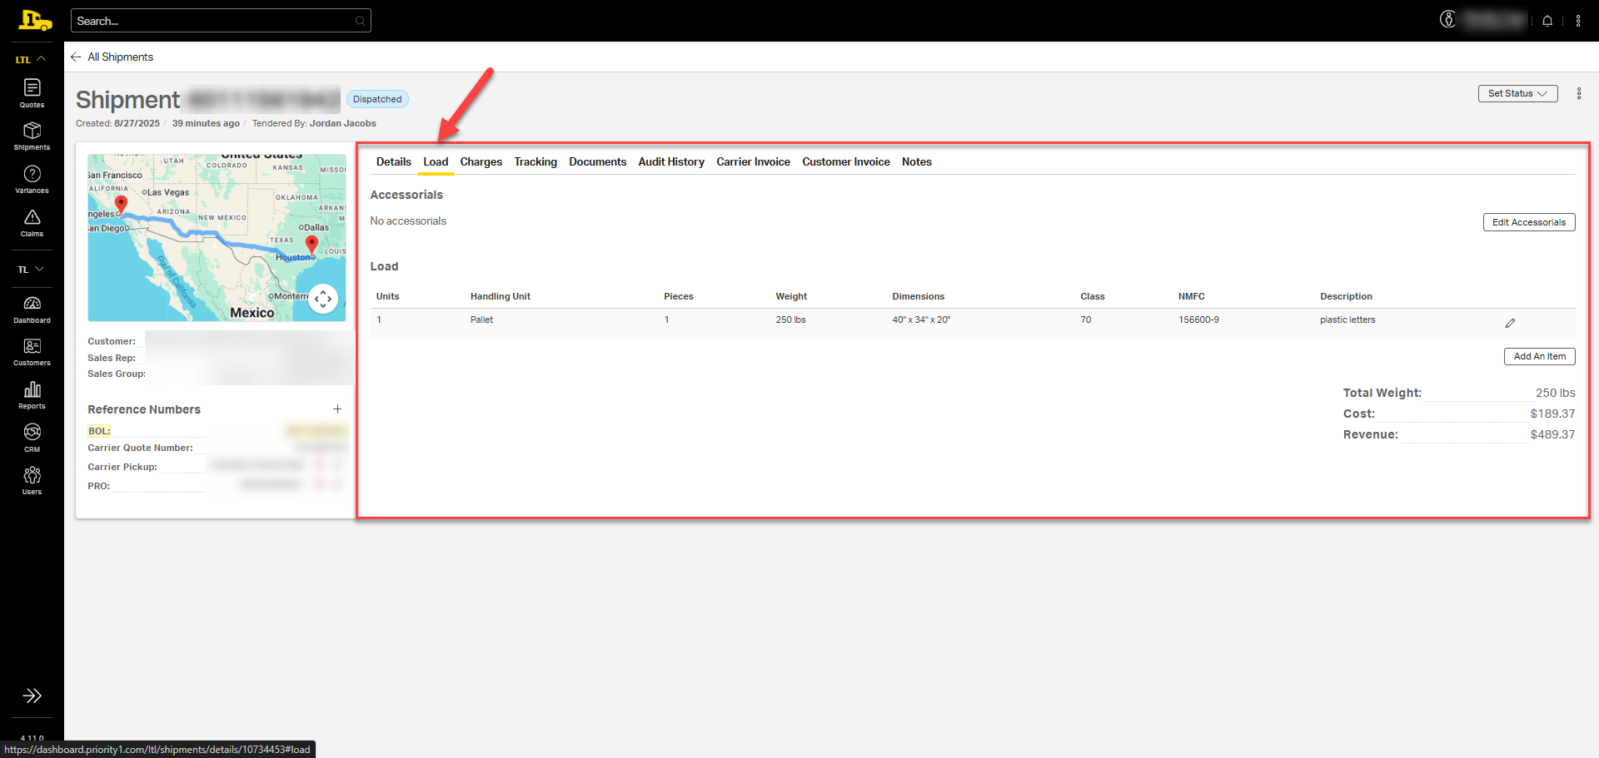The image size is (1599, 758).
Task: Return to All Shipments
Action: (121, 57)
